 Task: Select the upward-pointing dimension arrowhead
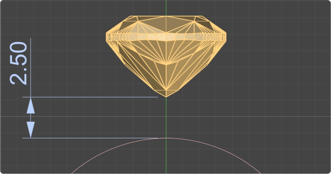click(x=31, y=105)
